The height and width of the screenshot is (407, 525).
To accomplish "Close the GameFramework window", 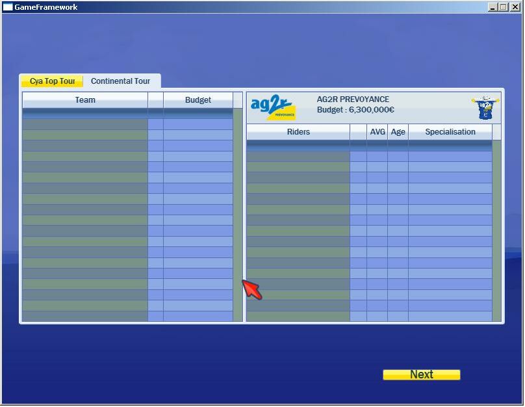I will click(514, 7).
